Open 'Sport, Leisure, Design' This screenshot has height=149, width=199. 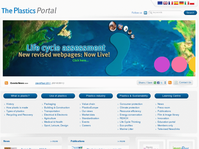click(56, 125)
